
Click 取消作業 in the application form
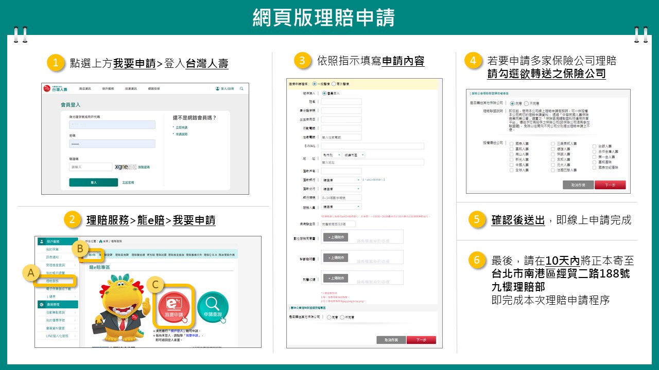(x=391, y=340)
